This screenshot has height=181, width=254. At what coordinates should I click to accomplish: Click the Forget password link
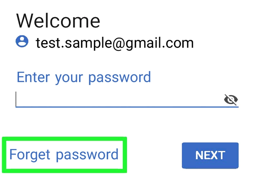pos(64,155)
